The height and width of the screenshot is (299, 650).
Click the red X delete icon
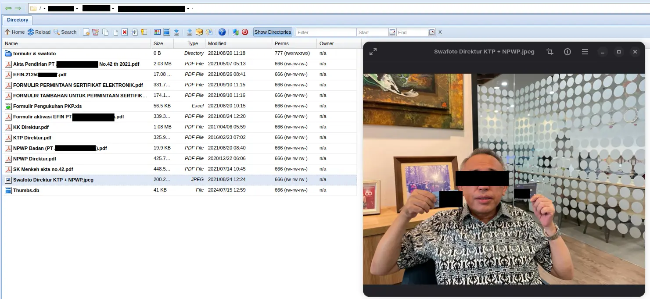[125, 32]
